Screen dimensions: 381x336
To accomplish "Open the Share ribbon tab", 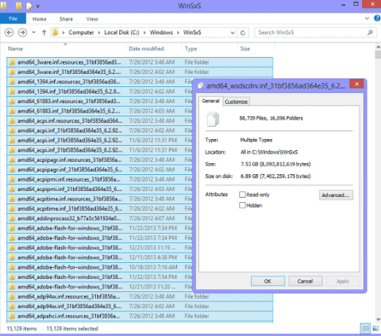I will pyautogui.click(x=66, y=19).
